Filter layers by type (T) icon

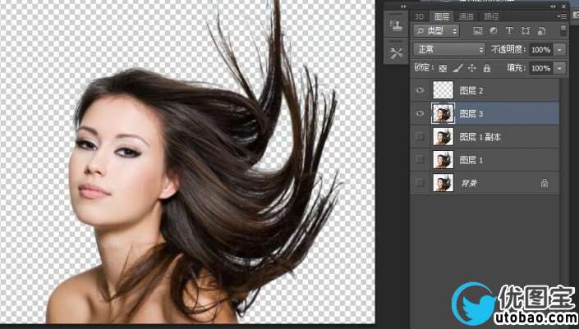click(509, 31)
